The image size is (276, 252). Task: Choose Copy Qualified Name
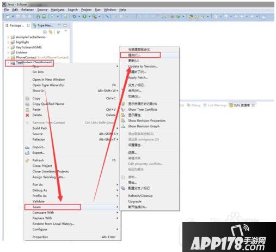pyautogui.click(x=48, y=104)
